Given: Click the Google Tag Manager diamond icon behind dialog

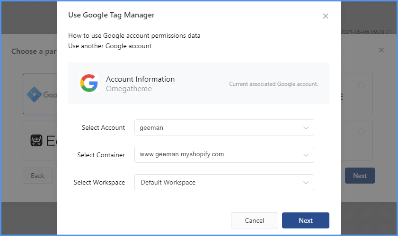Looking at the screenshot, I should pyautogui.click(x=35, y=94).
